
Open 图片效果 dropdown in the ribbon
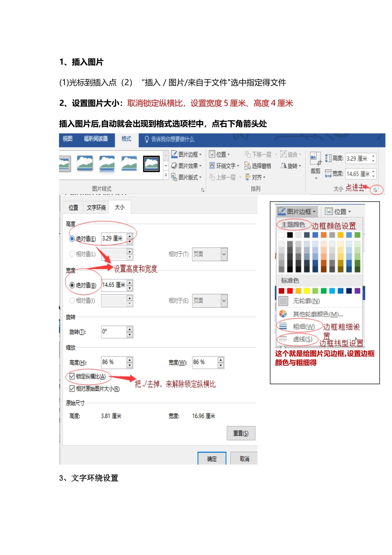click(x=187, y=166)
